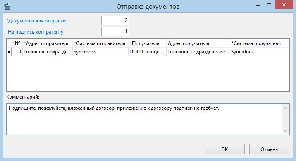Select the "ООО Солнце" recipient cell
This screenshot has width=296, height=161.
[147, 52]
